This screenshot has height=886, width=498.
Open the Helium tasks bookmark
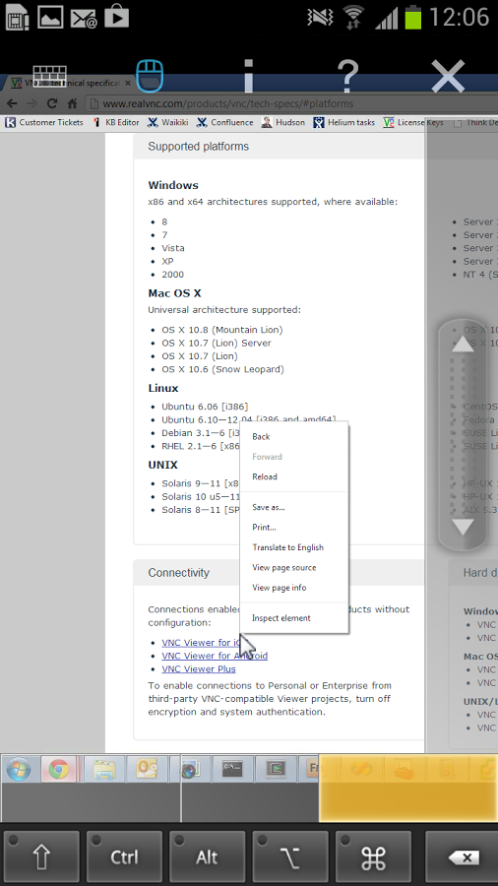343,122
